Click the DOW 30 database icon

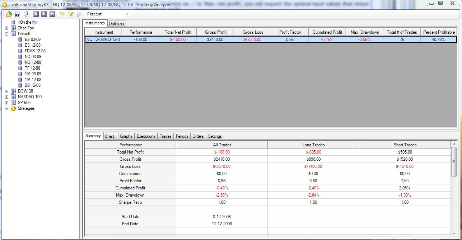click(x=13, y=91)
